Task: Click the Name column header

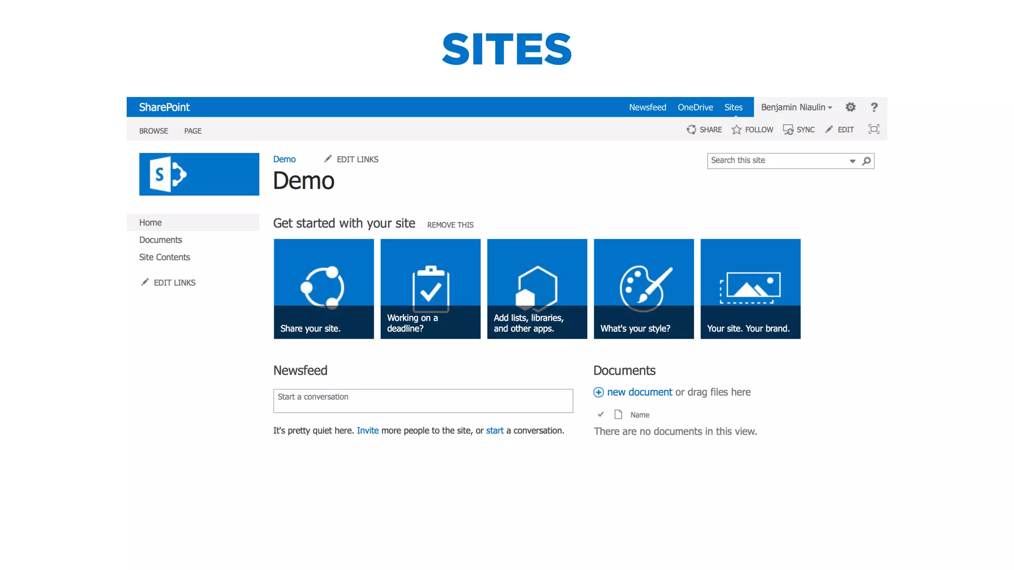Action: [640, 415]
